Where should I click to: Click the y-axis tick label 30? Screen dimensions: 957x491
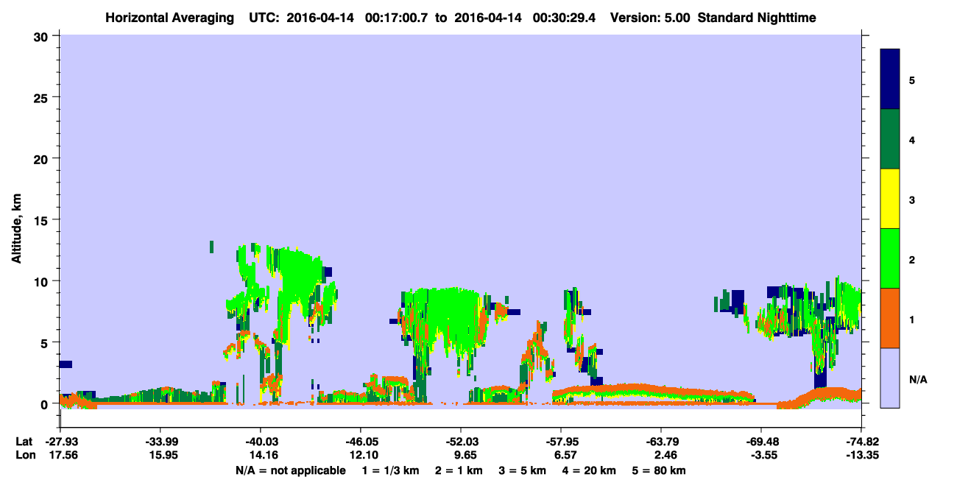(x=43, y=36)
